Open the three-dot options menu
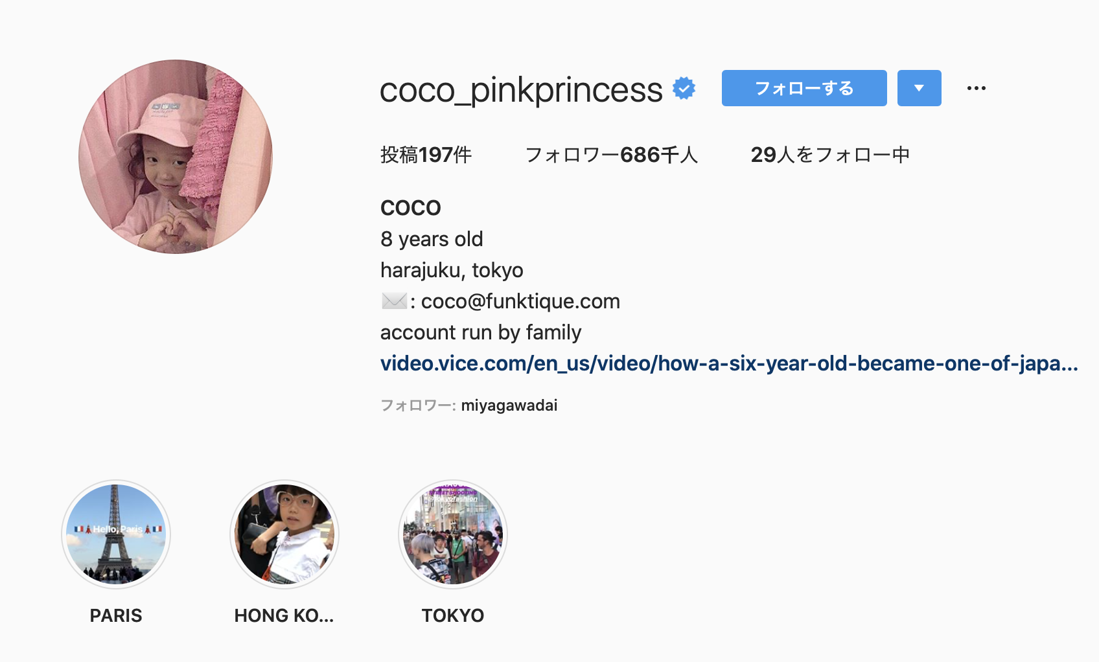The image size is (1099, 662). 976,88
